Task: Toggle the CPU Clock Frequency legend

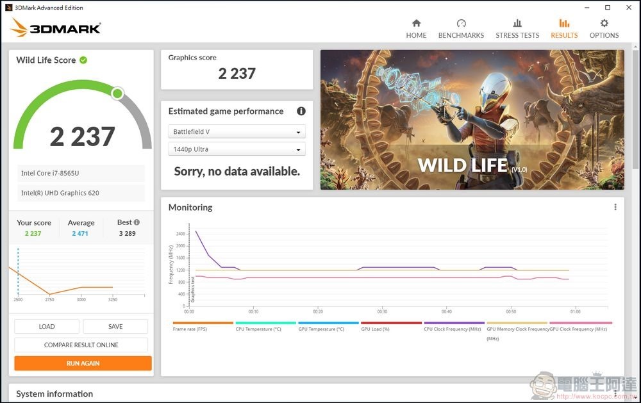Action: coord(454,326)
